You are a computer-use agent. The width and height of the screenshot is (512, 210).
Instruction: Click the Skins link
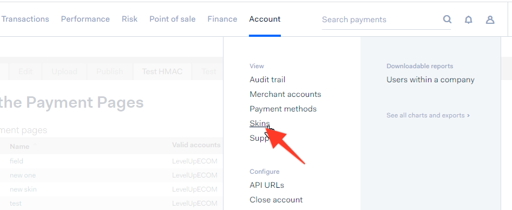point(260,123)
